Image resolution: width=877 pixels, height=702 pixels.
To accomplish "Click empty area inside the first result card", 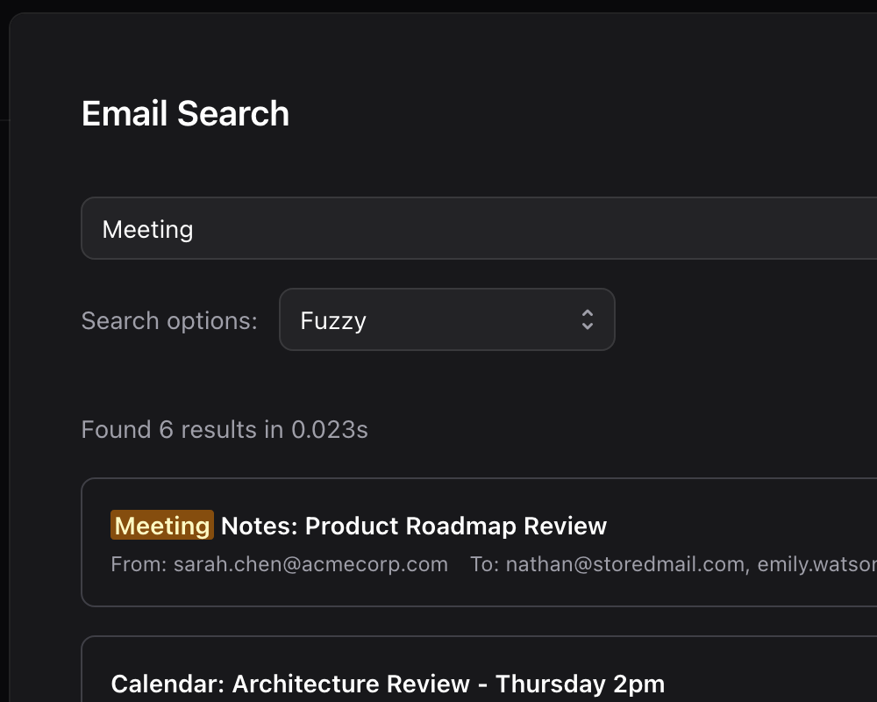I will pyautogui.click(x=745, y=526).
